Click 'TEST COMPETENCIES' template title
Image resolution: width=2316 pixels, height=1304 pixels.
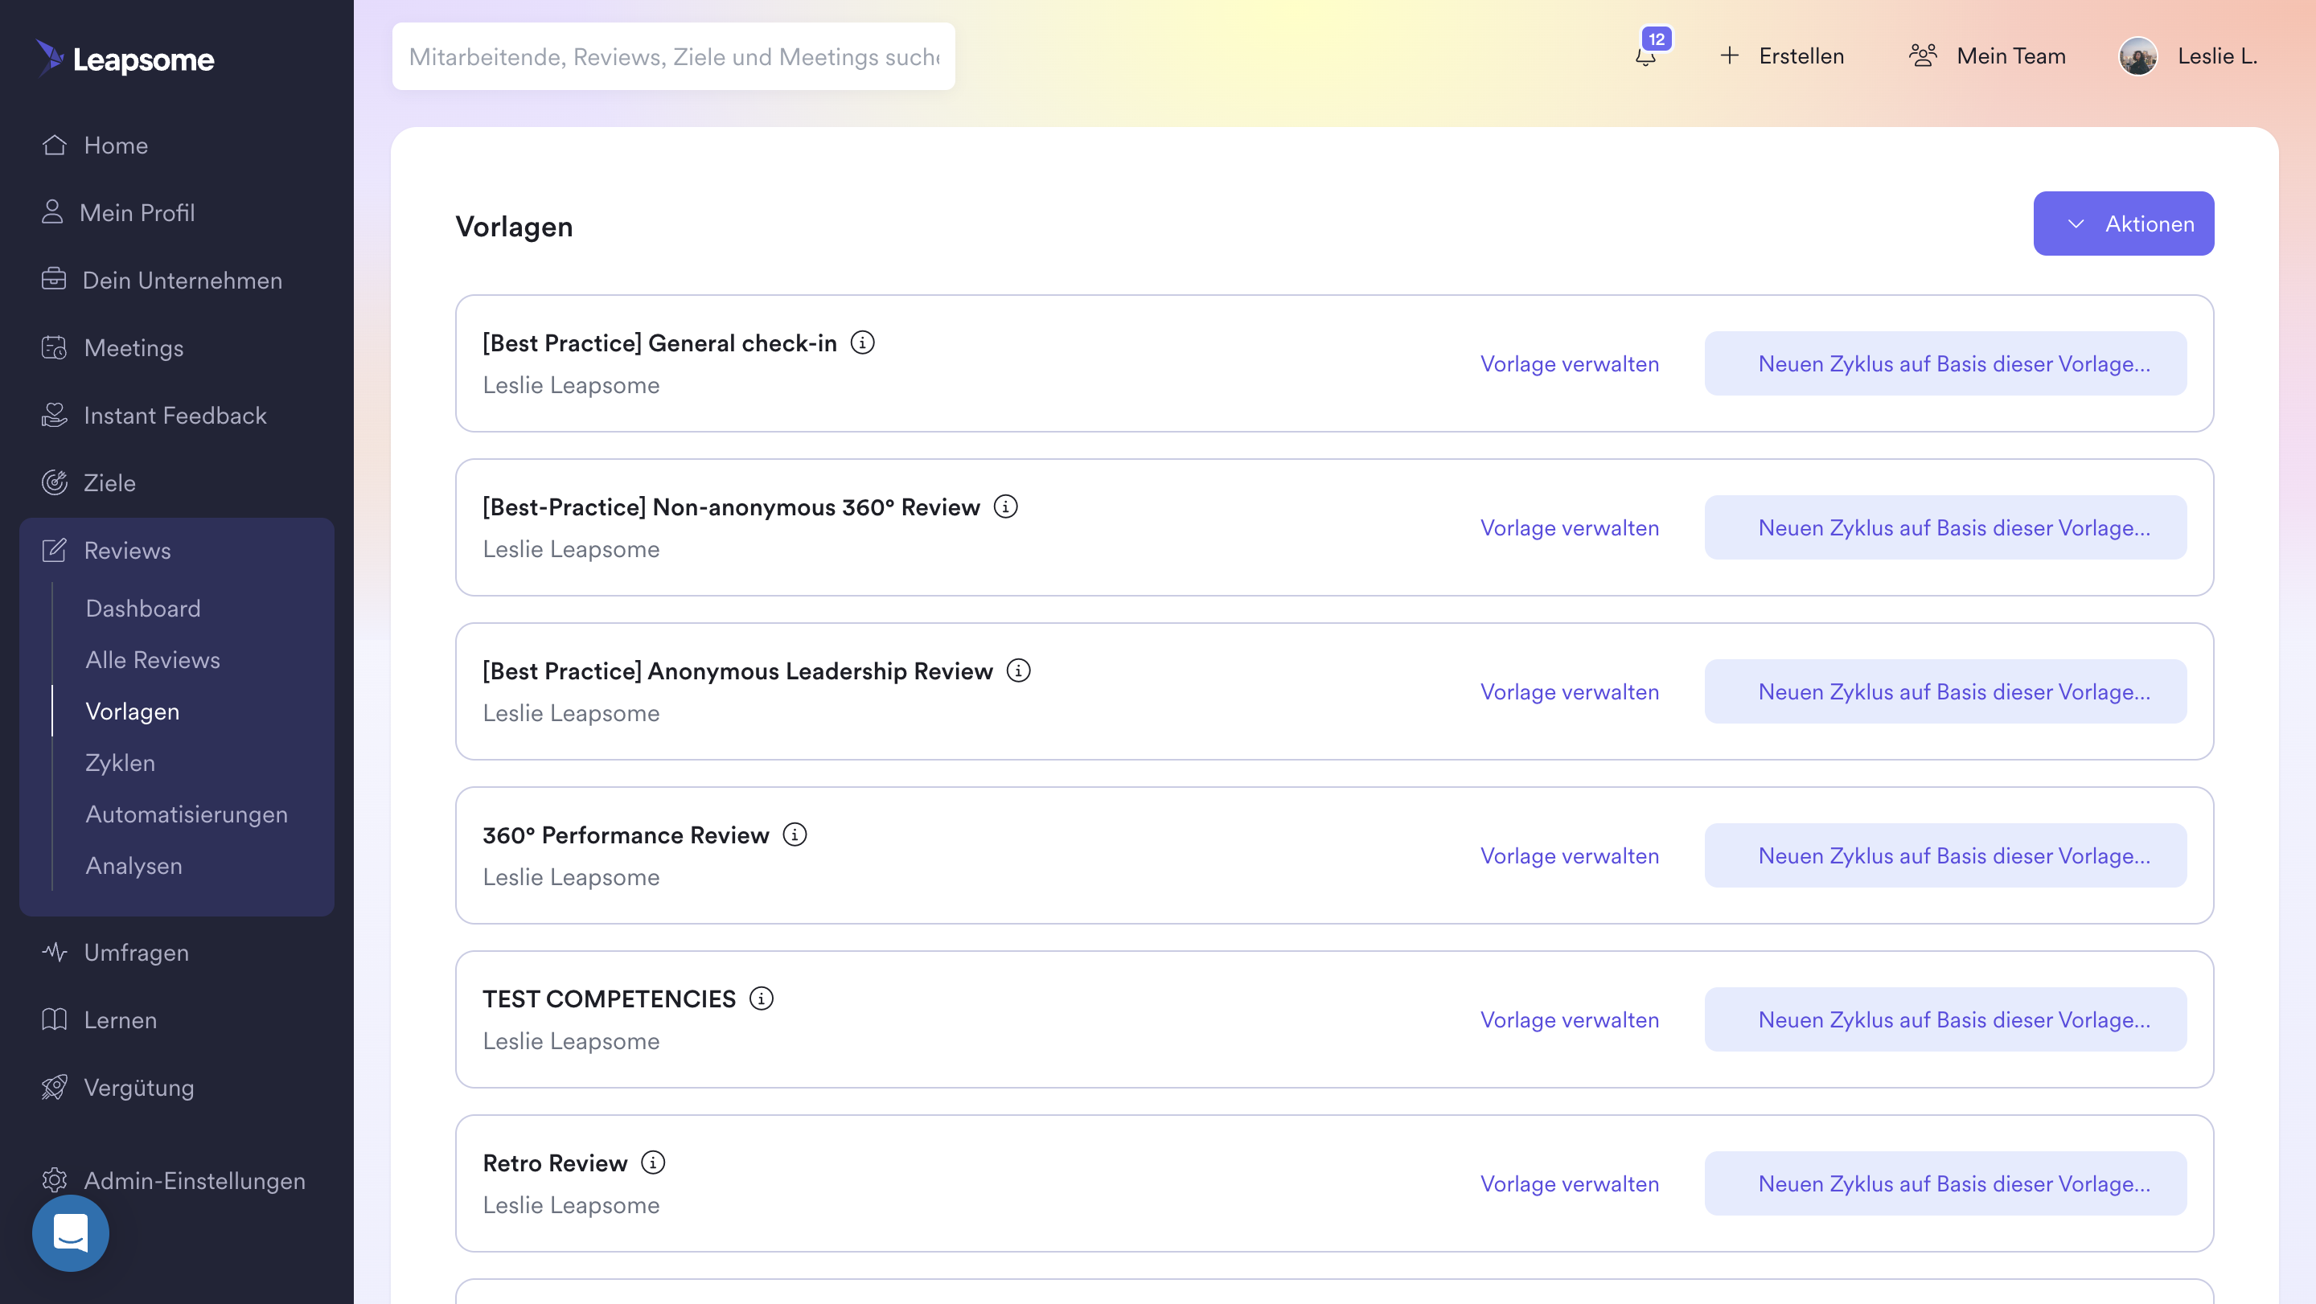click(609, 999)
